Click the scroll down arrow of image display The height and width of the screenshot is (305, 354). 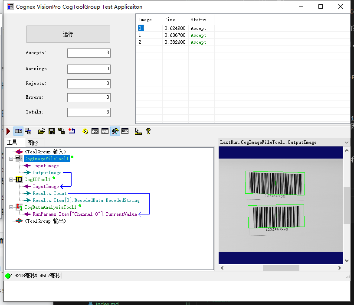click(x=347, y=261)
